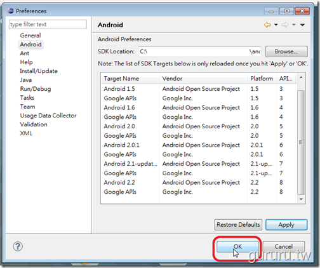Select Run/Debug preferences category

(x=36, y=89)
